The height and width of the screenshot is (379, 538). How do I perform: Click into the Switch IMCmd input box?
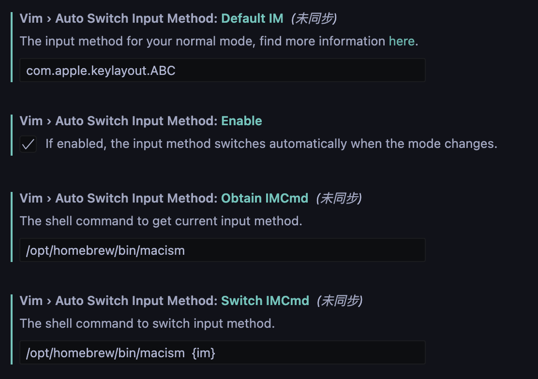coord(222,353)
